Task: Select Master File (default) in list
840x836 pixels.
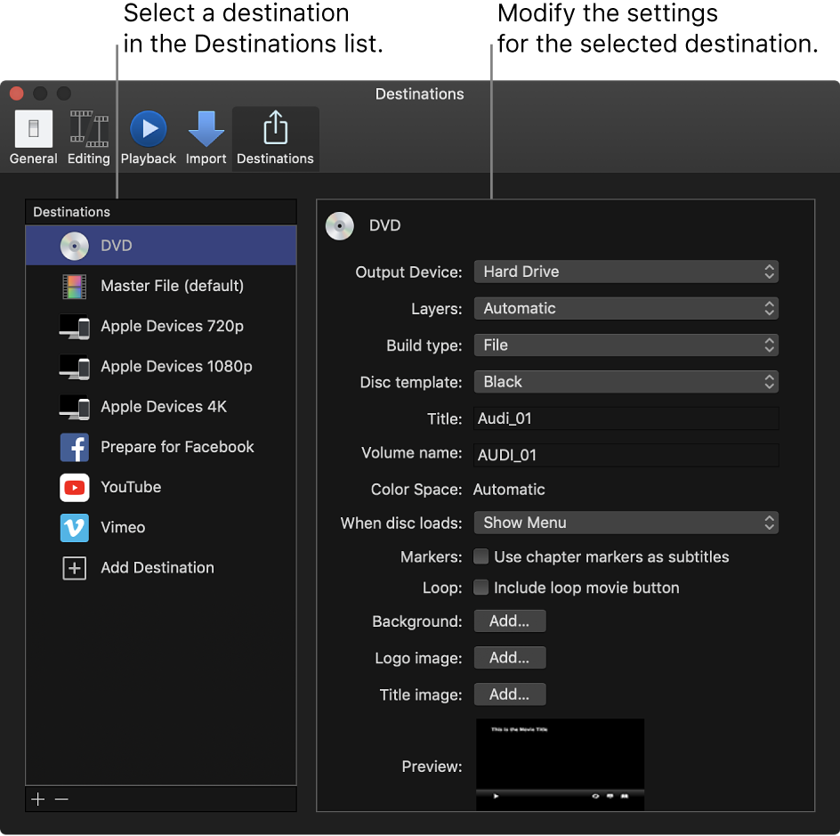Action: [172, 286]
